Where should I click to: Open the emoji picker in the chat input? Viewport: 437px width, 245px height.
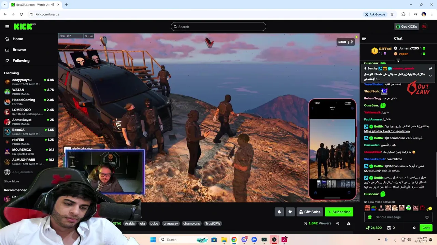[x=427, y=217]
